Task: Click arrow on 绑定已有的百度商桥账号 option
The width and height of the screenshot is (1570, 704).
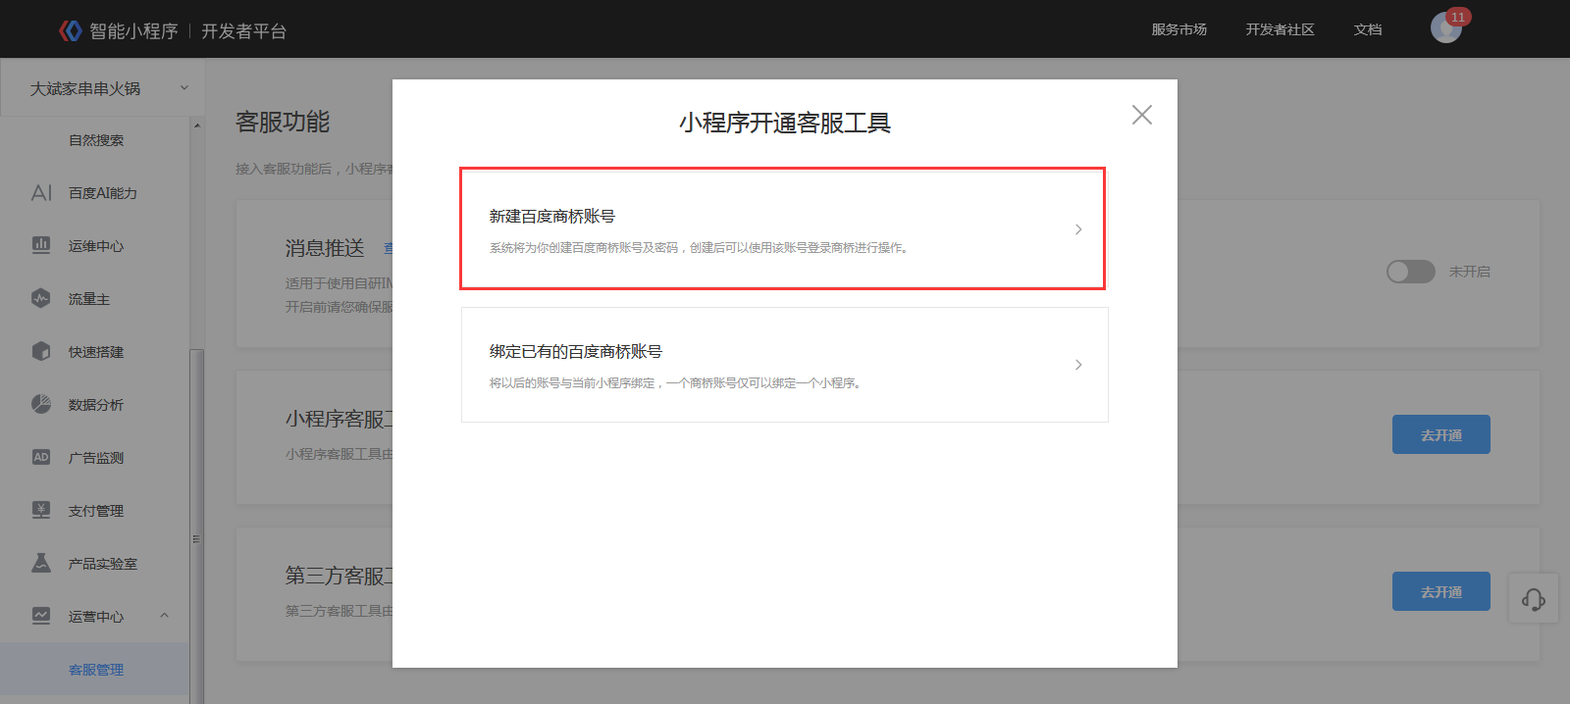Action: 1078,365
